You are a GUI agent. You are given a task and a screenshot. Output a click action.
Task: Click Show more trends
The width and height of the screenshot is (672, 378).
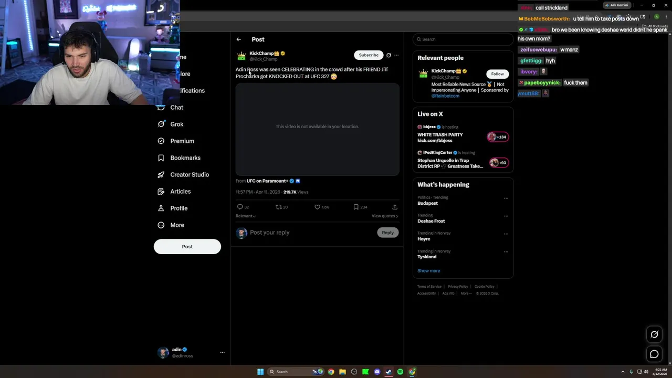pos(428,271)
